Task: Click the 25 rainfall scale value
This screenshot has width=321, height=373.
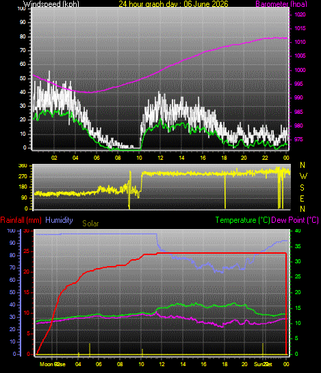Action: pos(27,252)
